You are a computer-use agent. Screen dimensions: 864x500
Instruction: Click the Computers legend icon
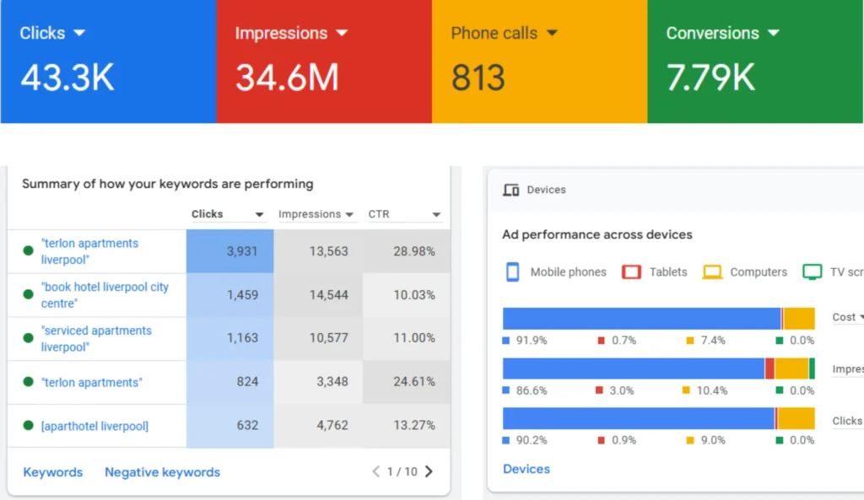713,272
